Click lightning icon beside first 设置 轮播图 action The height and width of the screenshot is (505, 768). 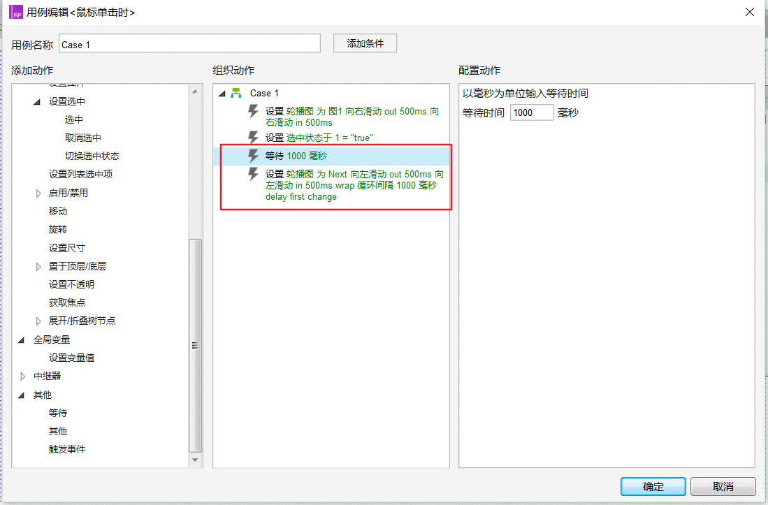(253, 111)
